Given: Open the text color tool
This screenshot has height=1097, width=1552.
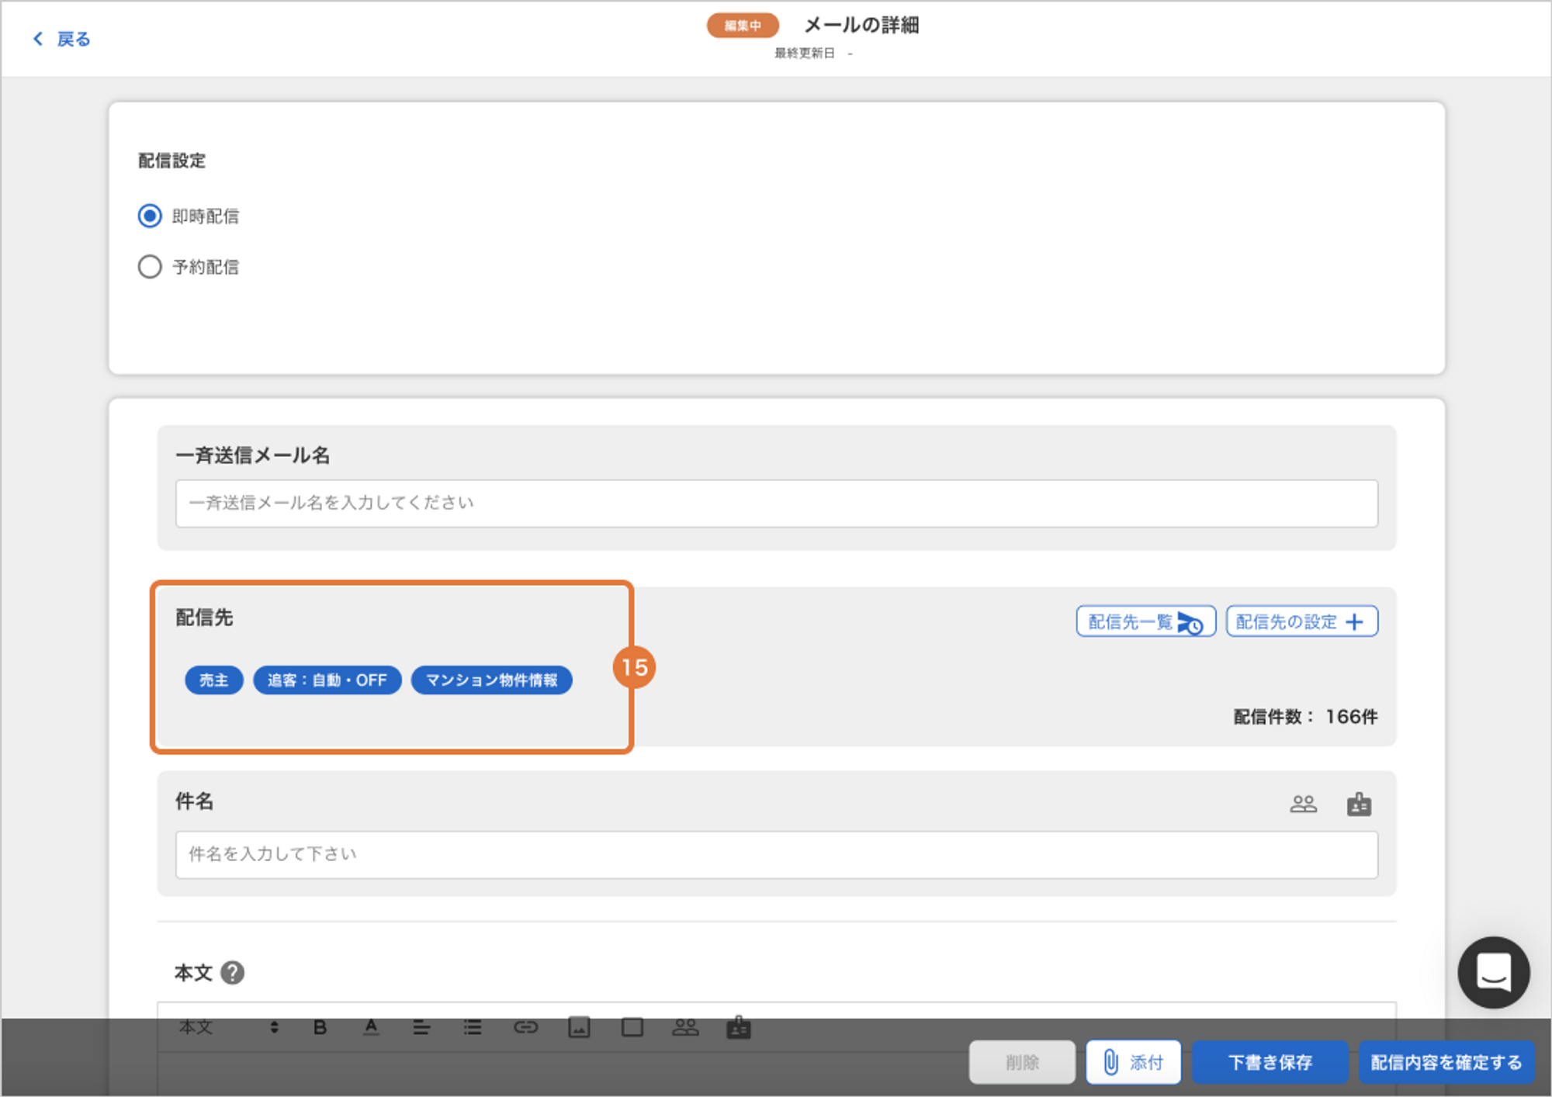Looking at the screenshot, I should coord(371,1028).
